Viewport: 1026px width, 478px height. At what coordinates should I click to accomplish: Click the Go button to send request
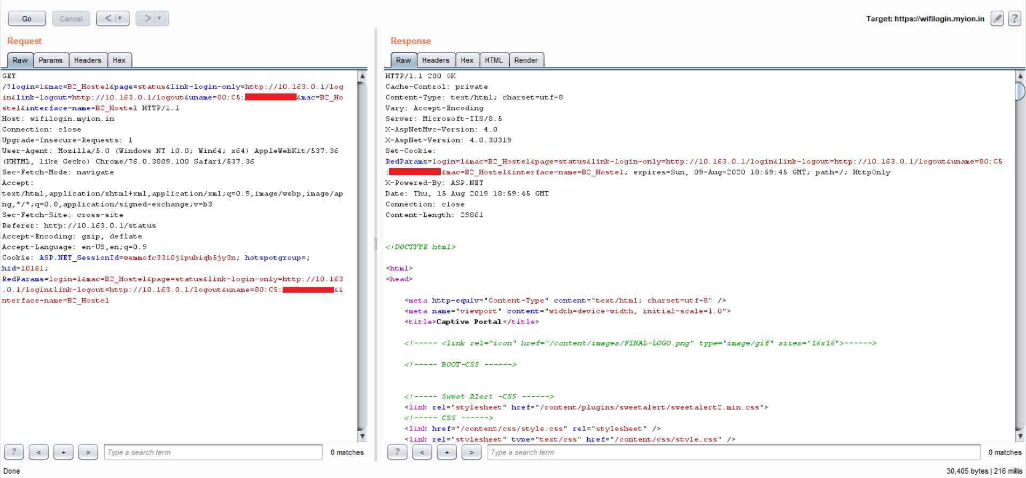[27, 19]
